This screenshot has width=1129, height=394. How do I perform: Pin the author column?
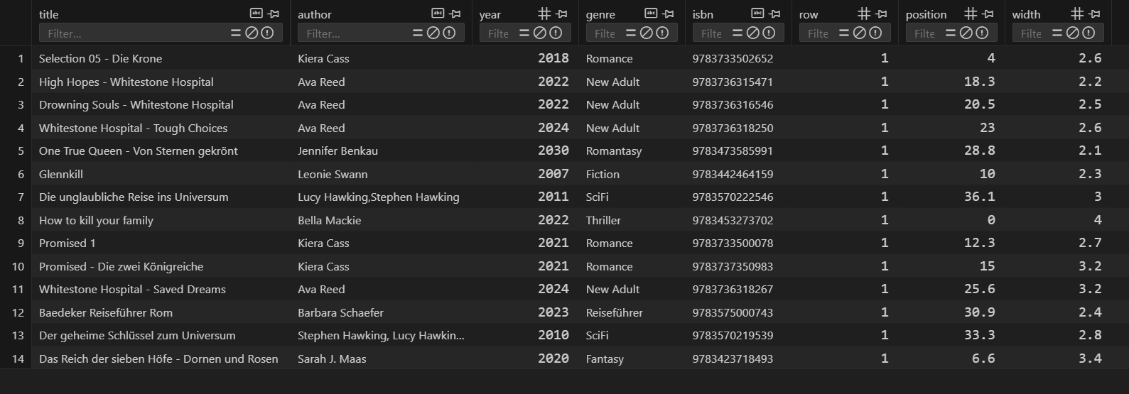pos(455,13)
